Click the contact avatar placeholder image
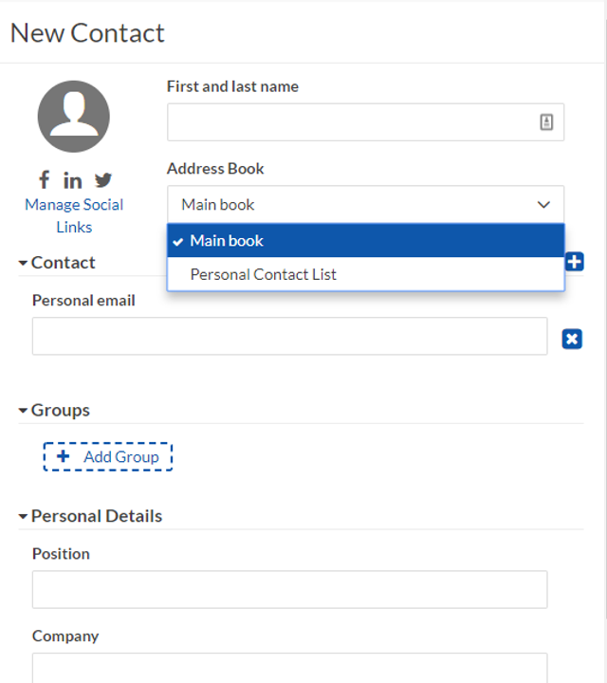 point(74,117)
